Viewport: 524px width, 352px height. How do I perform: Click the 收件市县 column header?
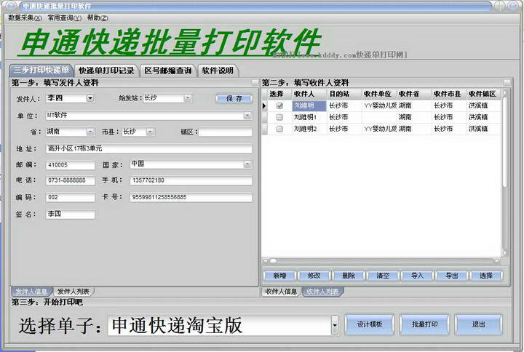click(x=449, y=94)
